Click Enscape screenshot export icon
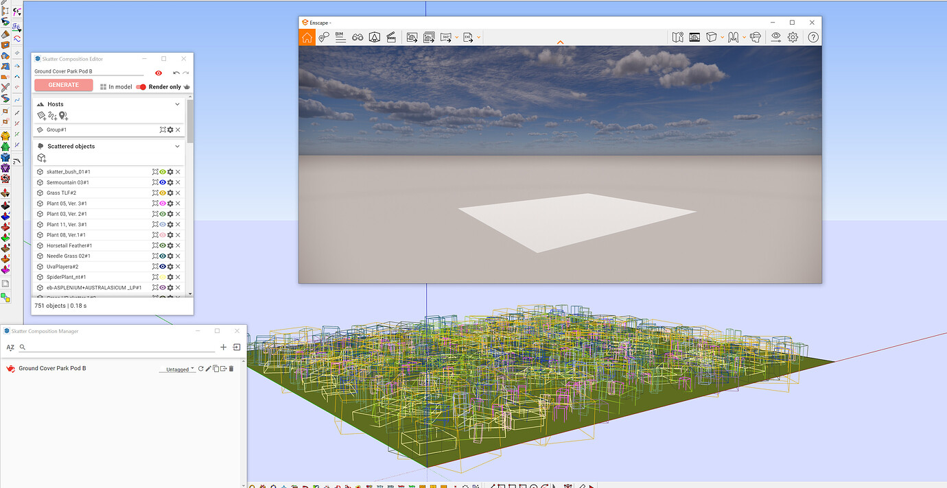The width and height of the screenshot is (947, 488). click(x=412, y=37)
